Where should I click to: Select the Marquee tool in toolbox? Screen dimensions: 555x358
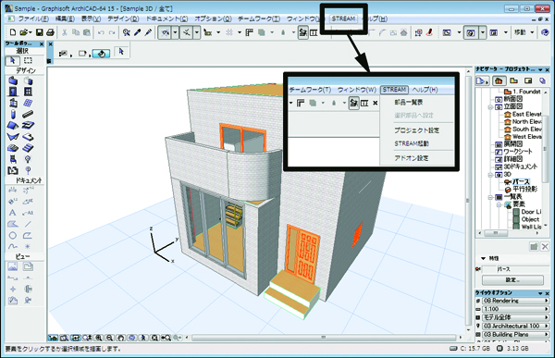point(28,60)
